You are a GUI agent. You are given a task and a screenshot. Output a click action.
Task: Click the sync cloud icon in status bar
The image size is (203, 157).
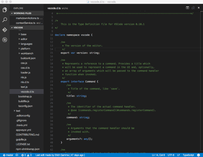click(x=17, y=155)
